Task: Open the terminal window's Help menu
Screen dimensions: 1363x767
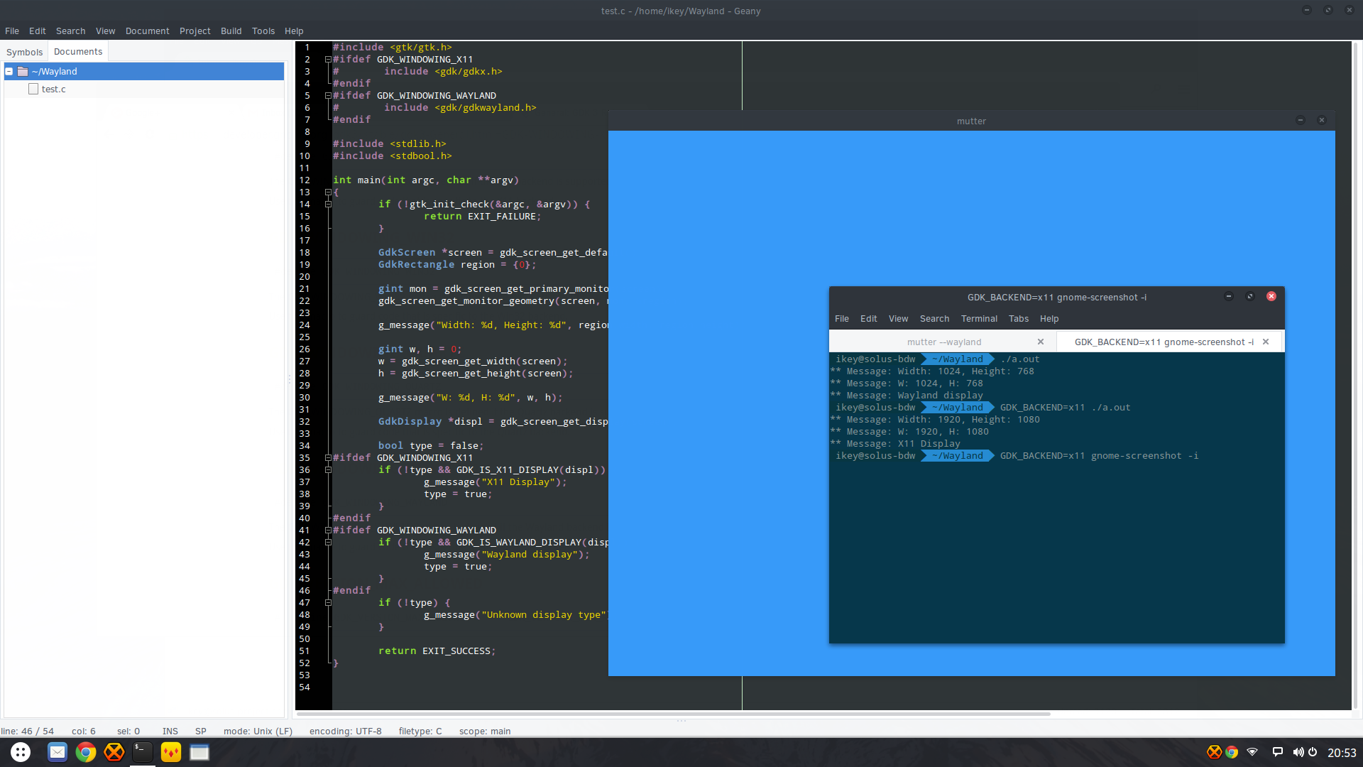Action: tap(1049, 319)
